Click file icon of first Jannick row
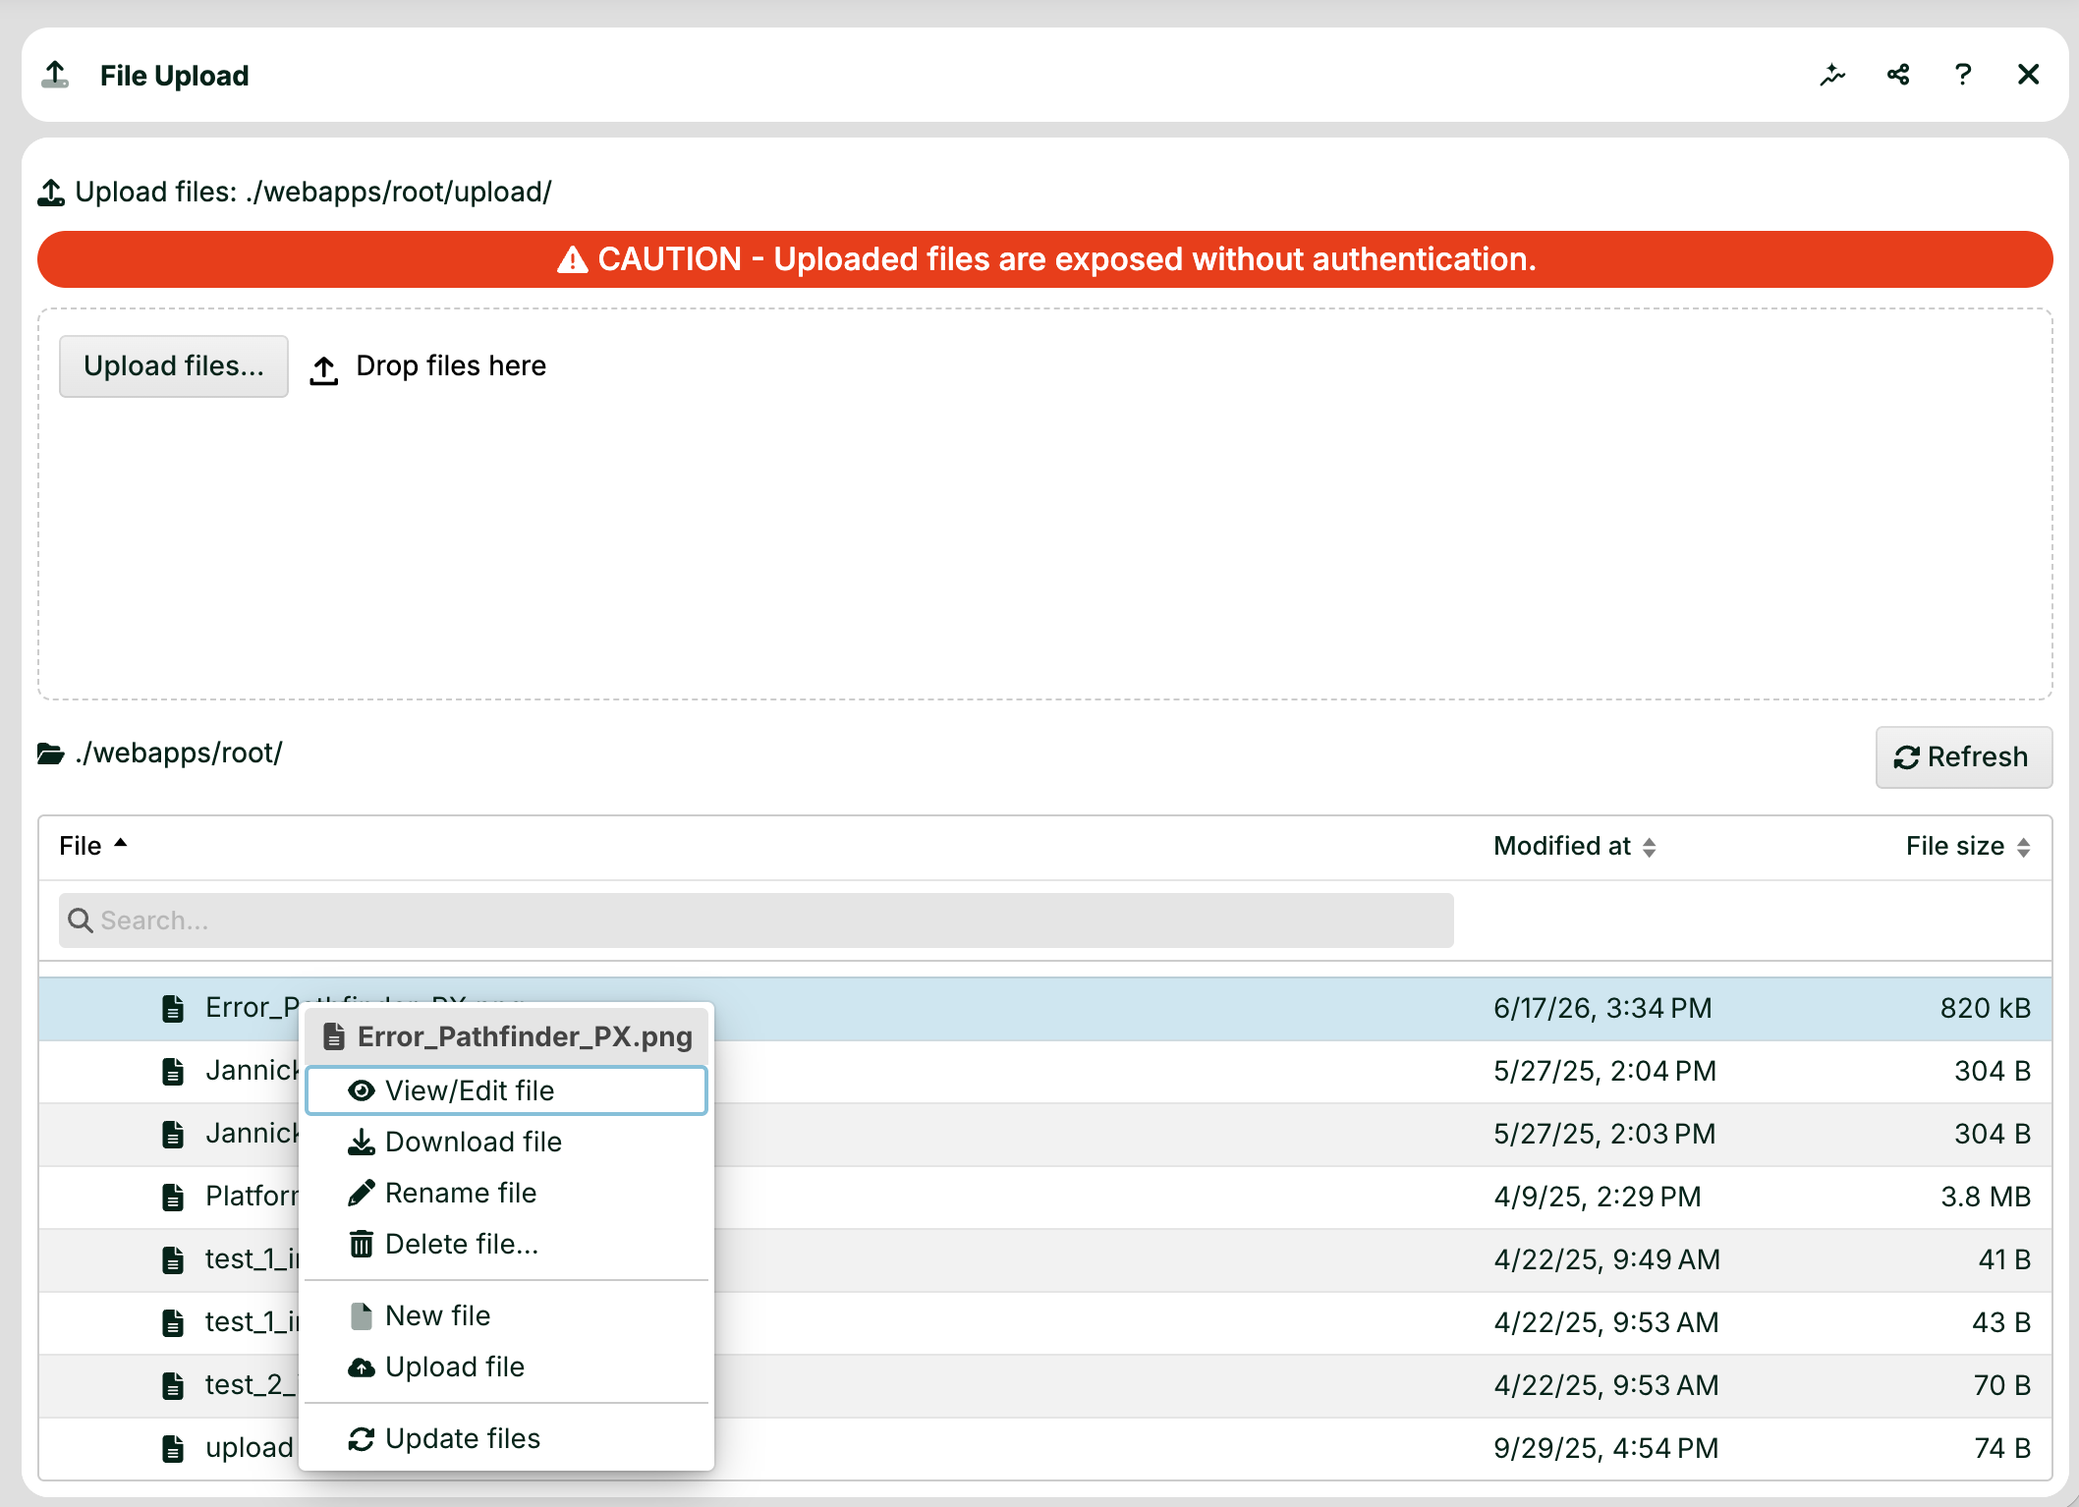 (x=173, y=1071)
